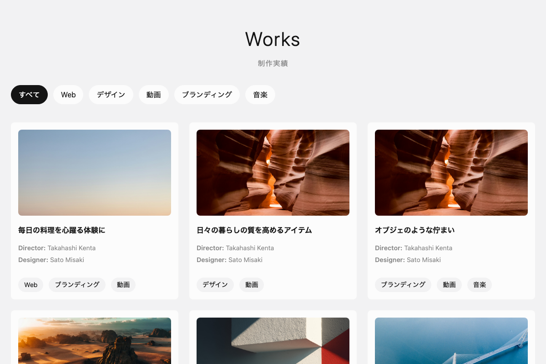The height and width of the screenshot is (364, 546).
Task: Click Director line in 毎日の料理 card
Action: [57, 248]
